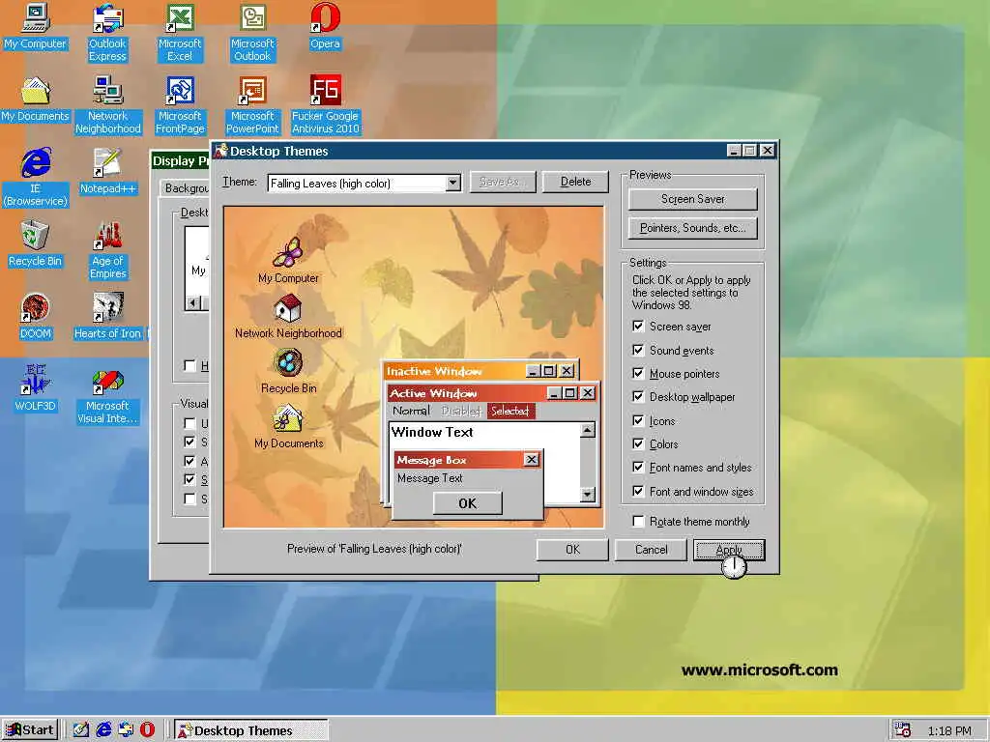Click Selected menu item in theme preview
This screenshot has height=742, width=990.
point(510,412)
